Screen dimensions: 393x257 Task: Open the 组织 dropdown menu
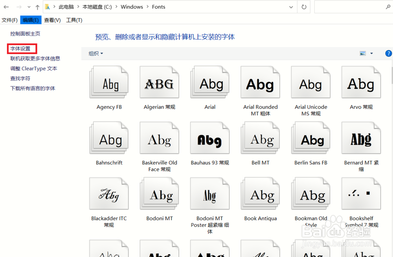96,53
